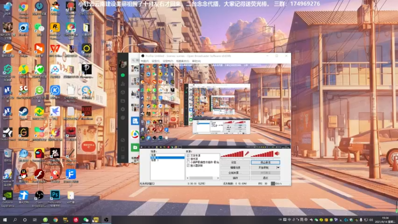This screenshot has height=224, width=398.
Task: Click the 设定... button in OBS
Action: (235, 162)
